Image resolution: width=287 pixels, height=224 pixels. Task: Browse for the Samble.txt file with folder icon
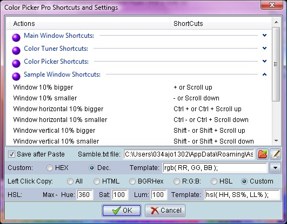tap(263, 154)
